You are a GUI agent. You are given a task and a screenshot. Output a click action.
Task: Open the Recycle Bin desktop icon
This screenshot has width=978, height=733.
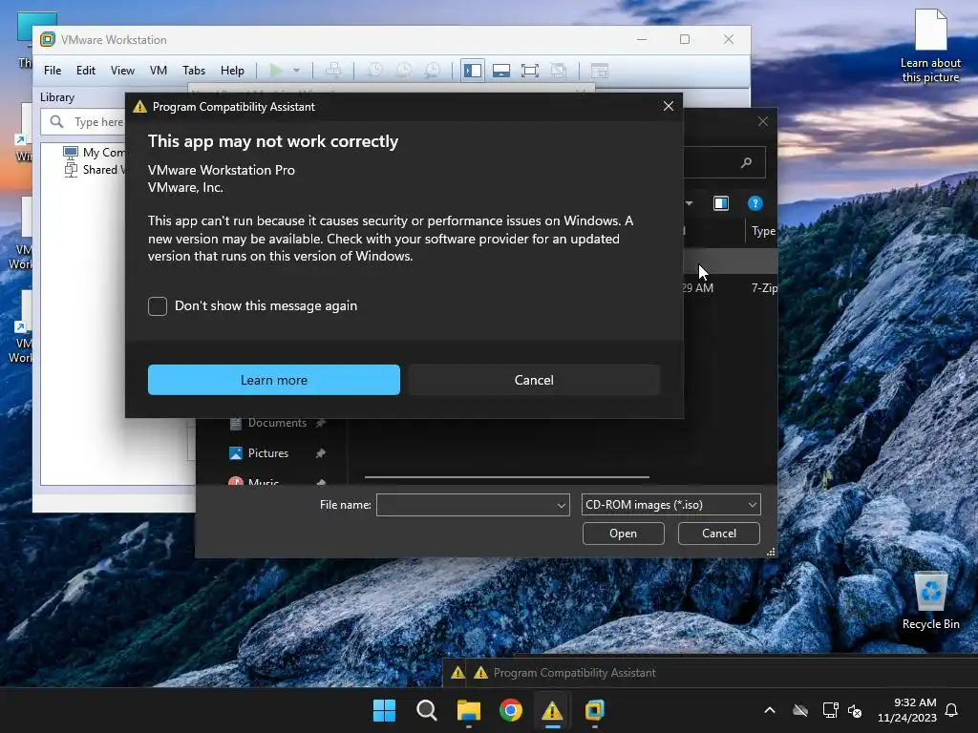point(930,599)
